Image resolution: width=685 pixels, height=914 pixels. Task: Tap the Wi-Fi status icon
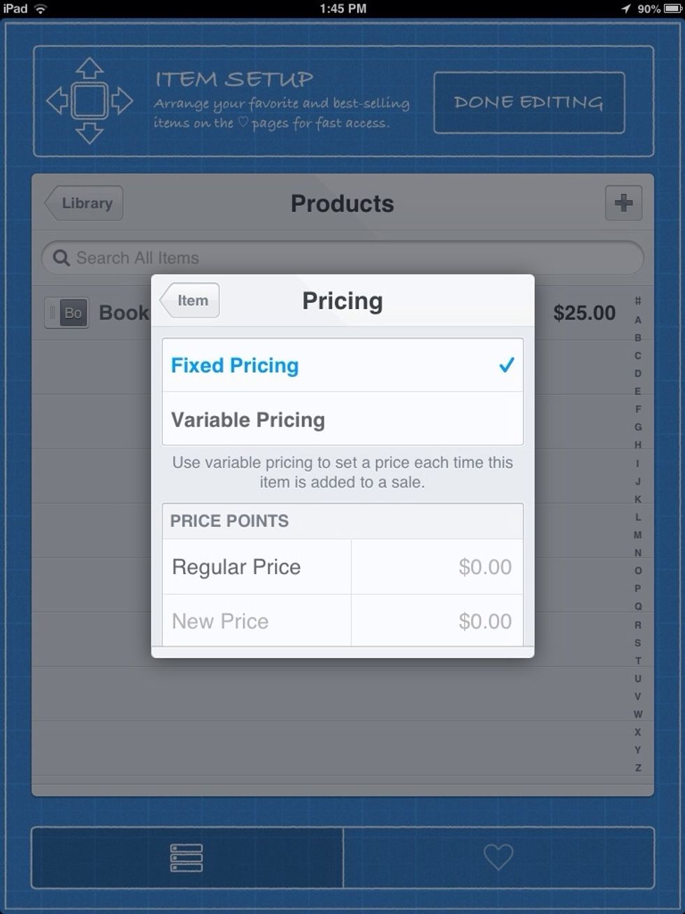pyautogui.click(x=41, y=8)
